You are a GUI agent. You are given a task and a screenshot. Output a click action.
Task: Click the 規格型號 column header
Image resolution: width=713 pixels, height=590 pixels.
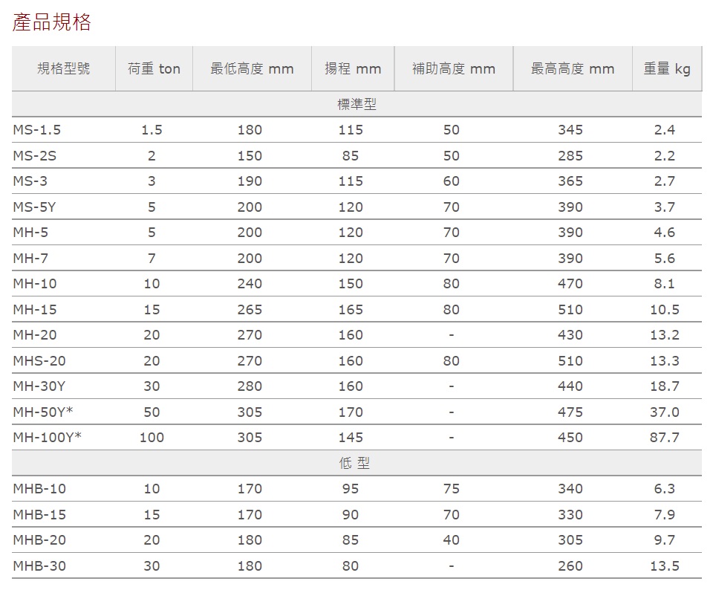point(64,69)
